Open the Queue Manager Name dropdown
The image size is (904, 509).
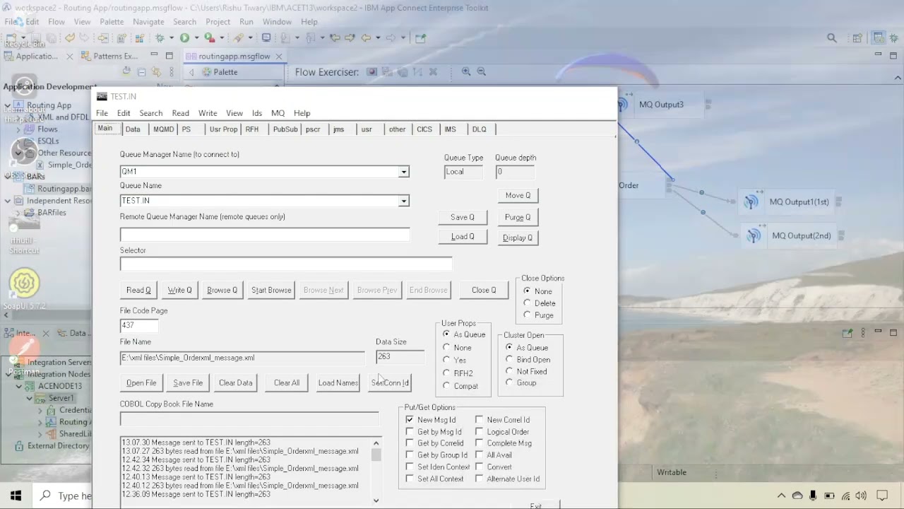click(x=403, y=172)
